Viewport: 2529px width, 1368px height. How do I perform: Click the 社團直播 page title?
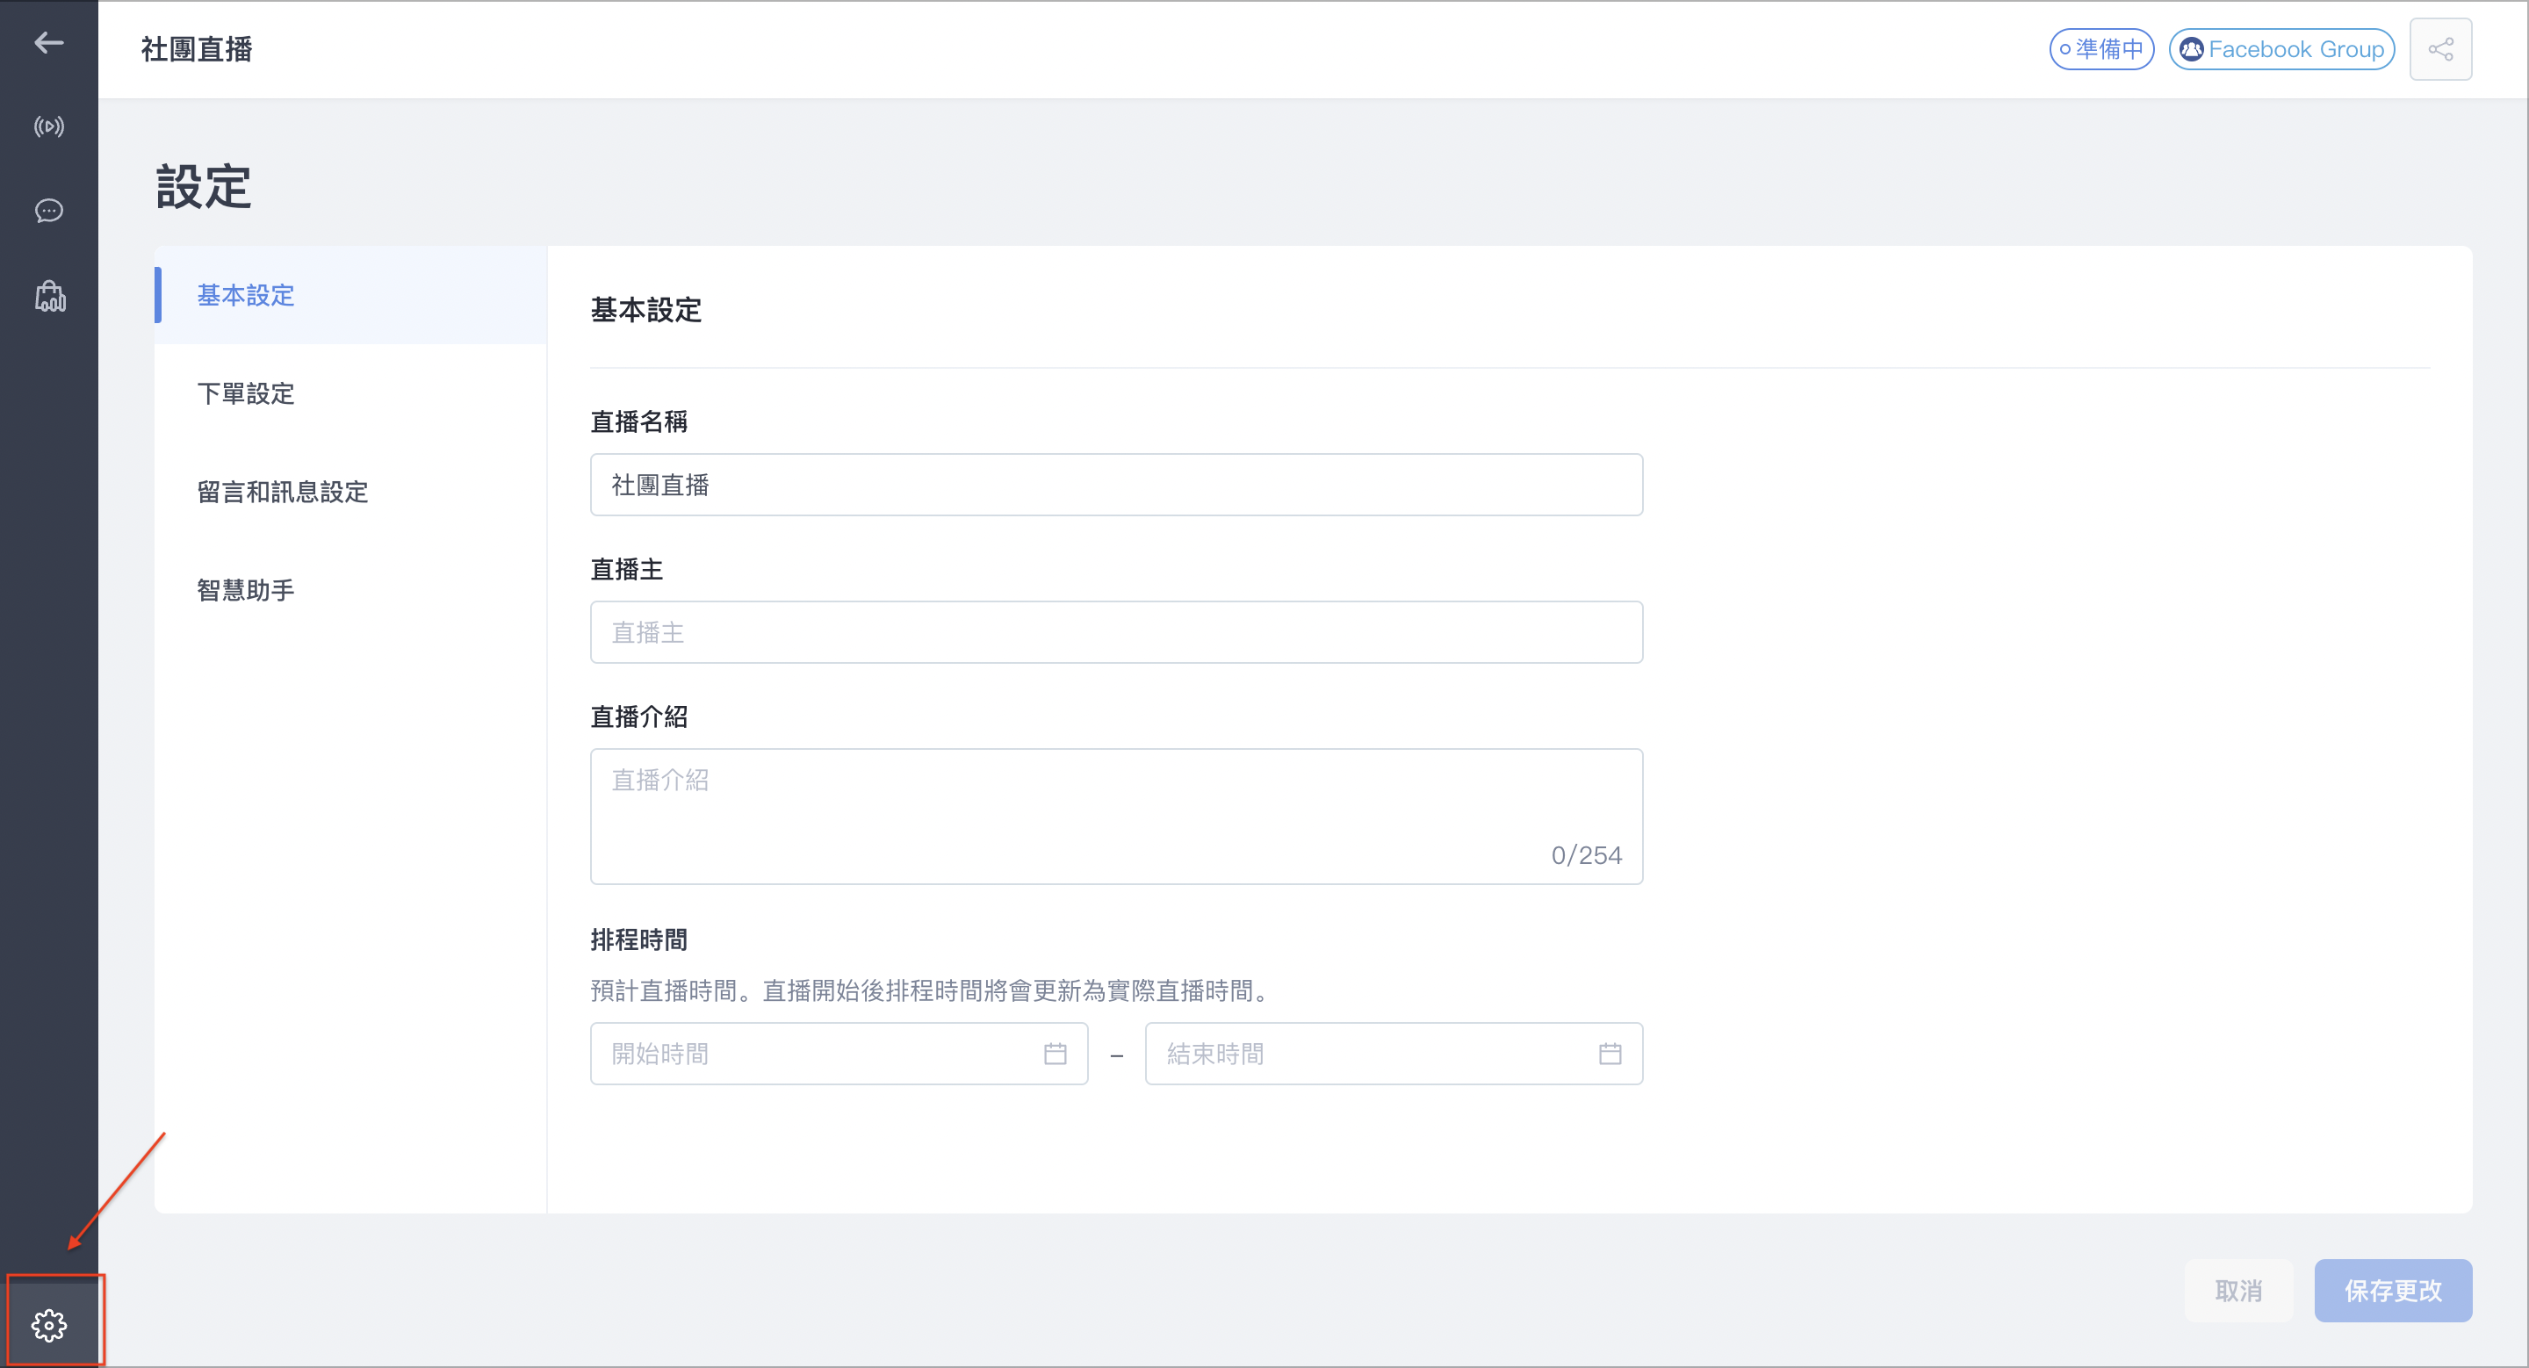[197, 49]
